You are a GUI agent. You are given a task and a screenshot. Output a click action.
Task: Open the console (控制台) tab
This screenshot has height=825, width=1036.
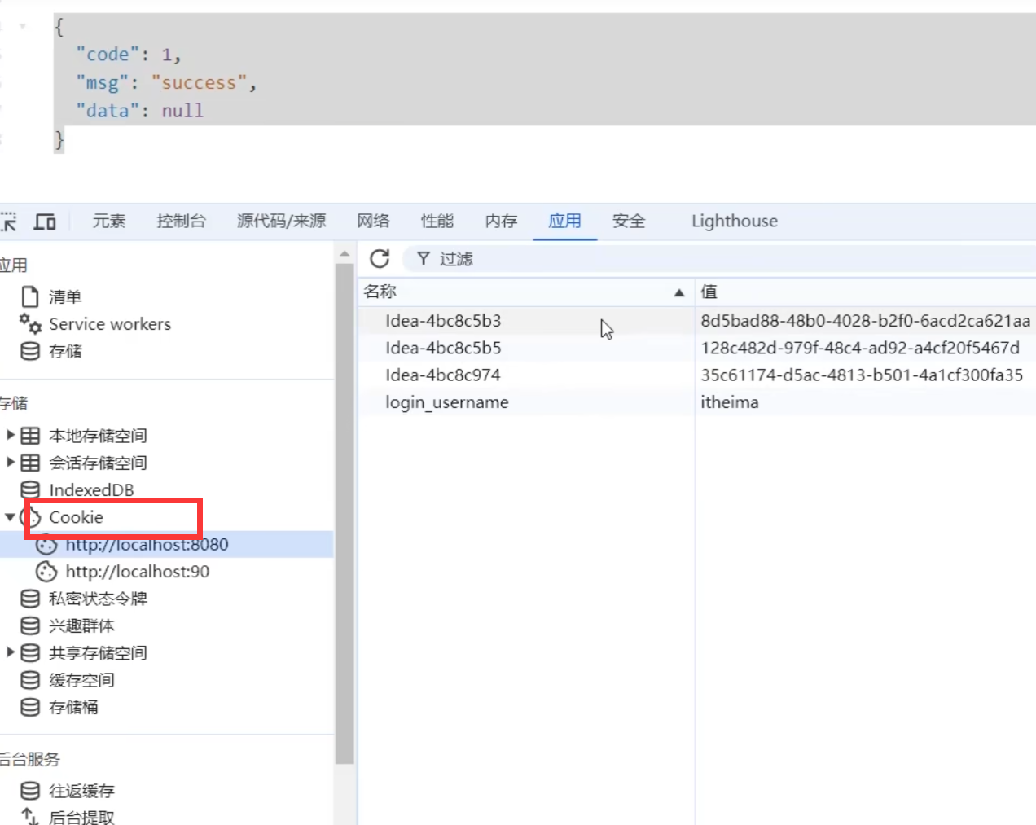click(x=181, y=222)
